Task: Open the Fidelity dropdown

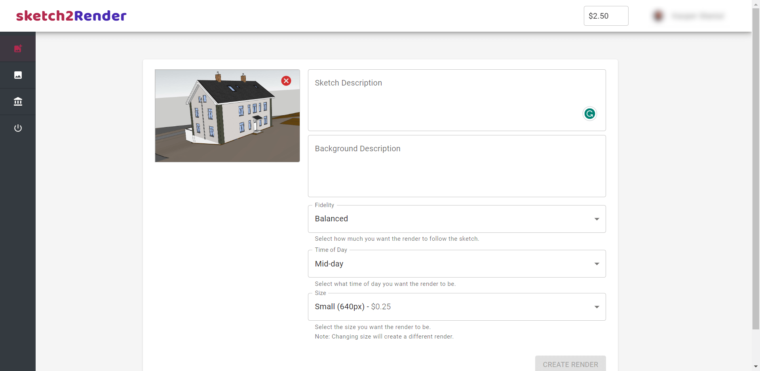Action: (596, 219)
